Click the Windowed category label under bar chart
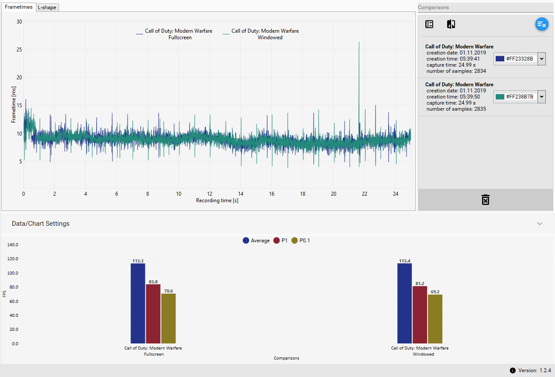Viewport: 555px width, 377px height. point(420,351)
